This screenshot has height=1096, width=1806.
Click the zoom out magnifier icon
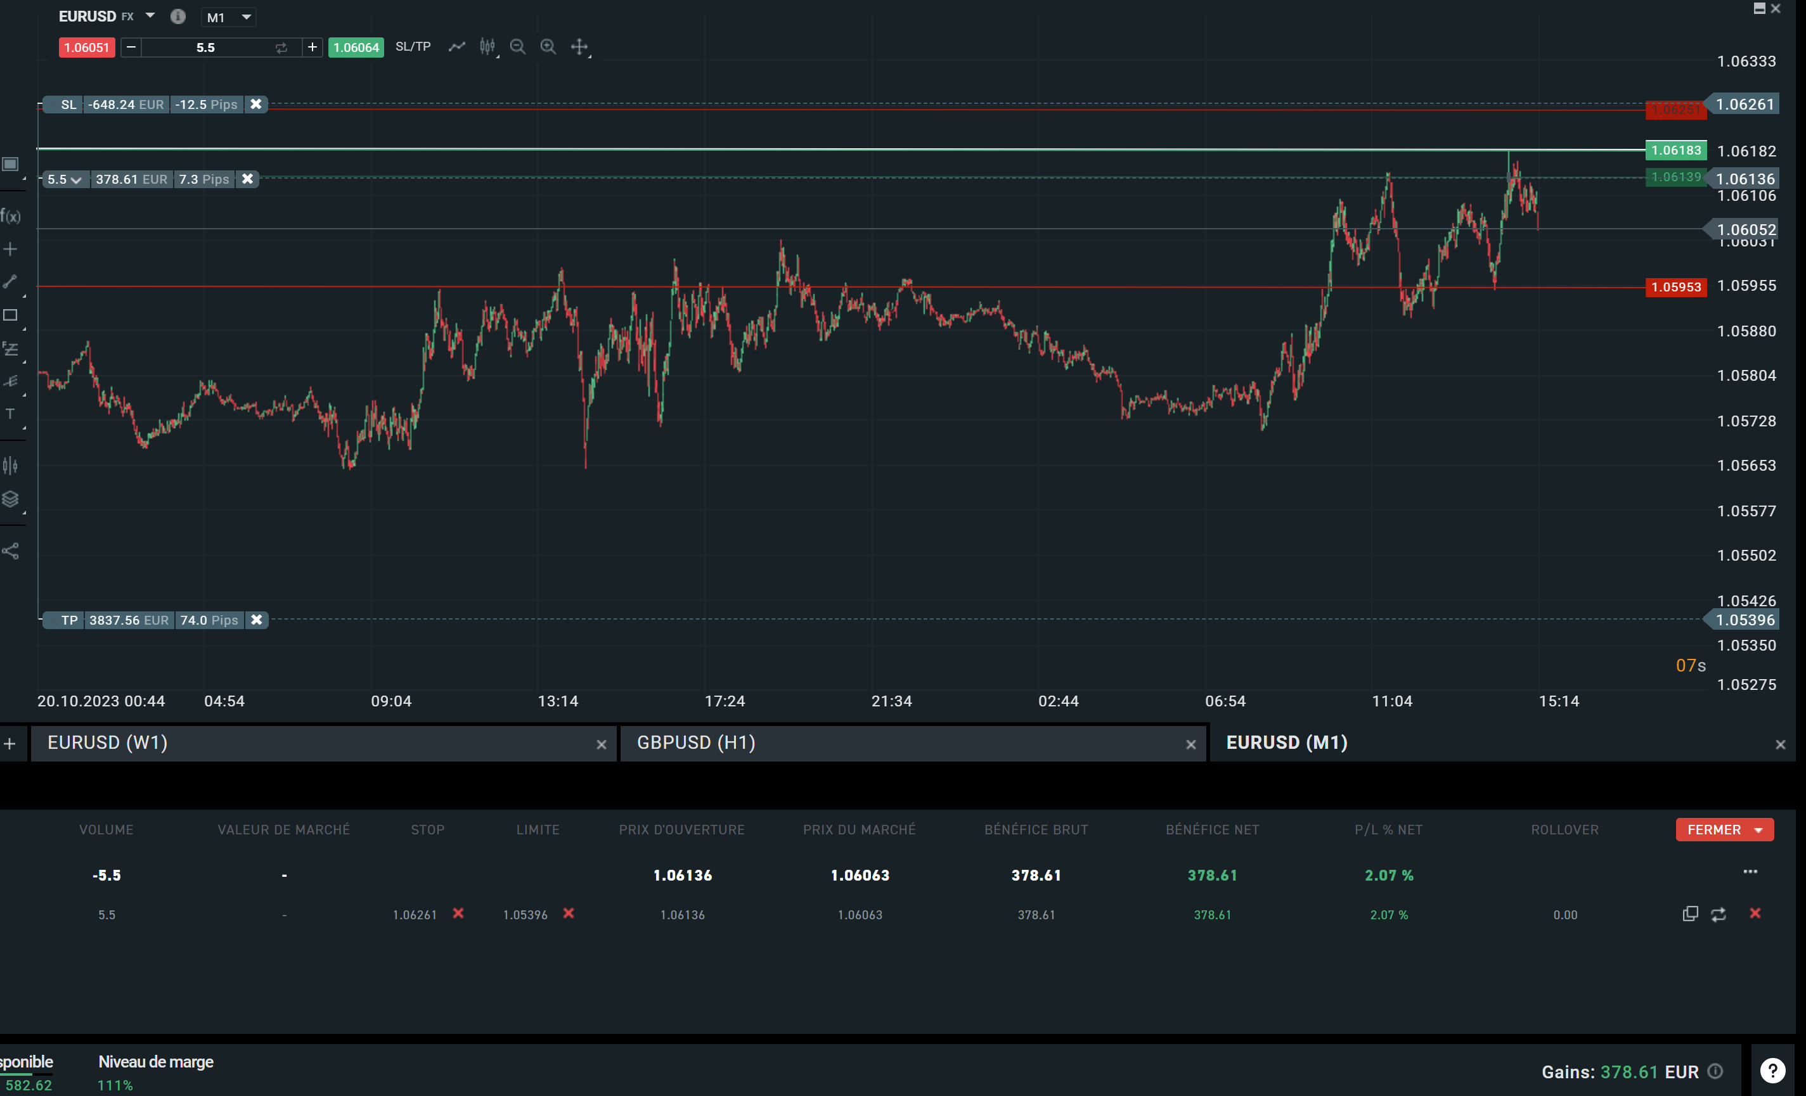[x=517, y=47]
